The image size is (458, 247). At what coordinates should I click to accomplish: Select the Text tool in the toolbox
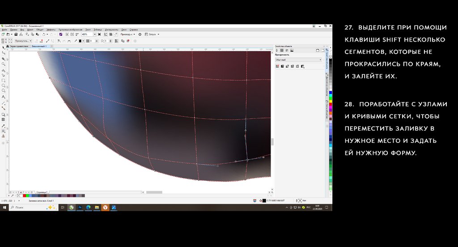point(4,97)
